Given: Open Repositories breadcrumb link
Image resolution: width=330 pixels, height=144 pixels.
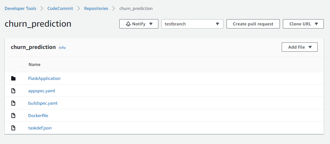Looking at the screenshot, I should coord(96,9).
